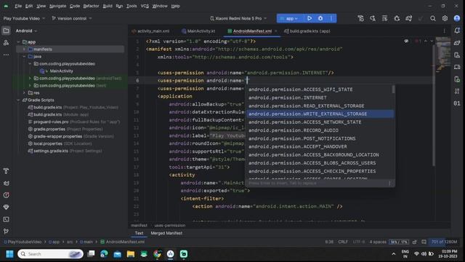Collapse the Gradle Scripts node
The image size is (465, 262).
coord(18,100)
